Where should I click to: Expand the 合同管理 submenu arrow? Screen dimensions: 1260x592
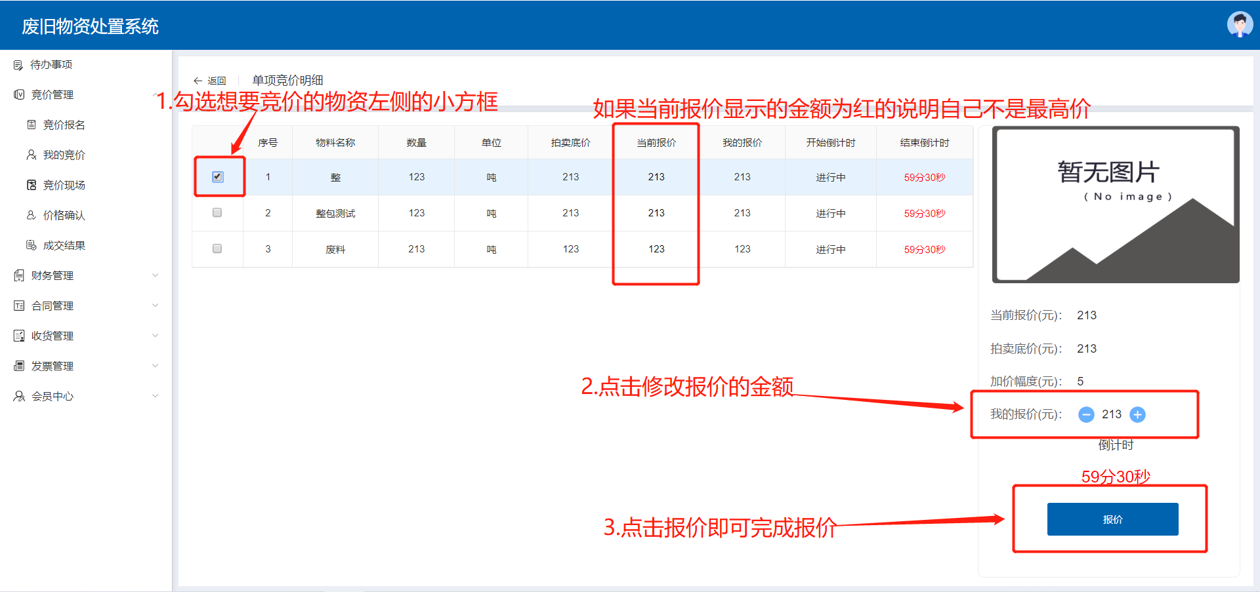[x=156, y=306]
